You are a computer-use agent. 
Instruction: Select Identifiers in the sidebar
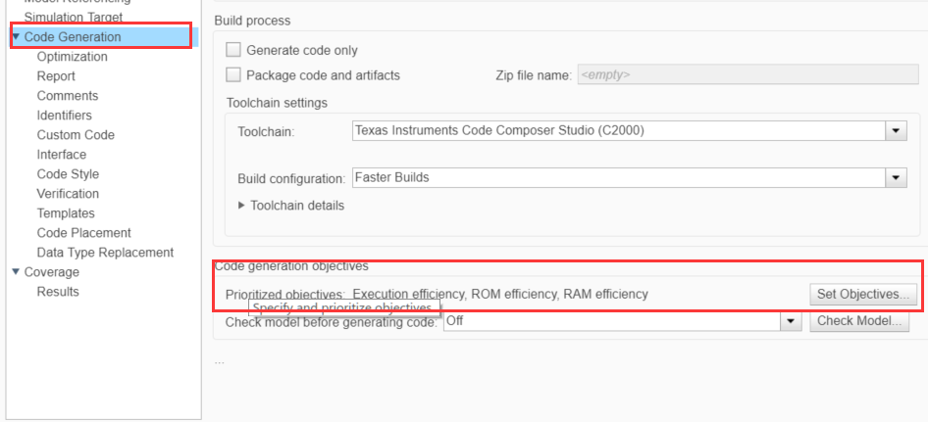[65, 116]
